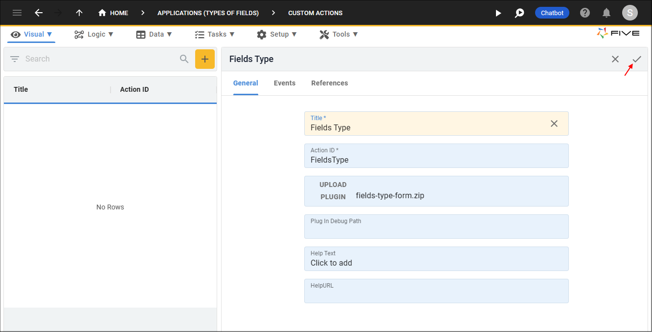This screenshot has height=332, width=652.
Task: Cancel editing the Fields Type form
Action: pos(615,59)
